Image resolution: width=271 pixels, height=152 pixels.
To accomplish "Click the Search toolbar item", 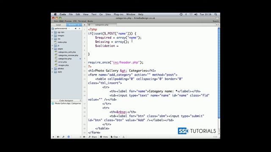I will (216, 21).
